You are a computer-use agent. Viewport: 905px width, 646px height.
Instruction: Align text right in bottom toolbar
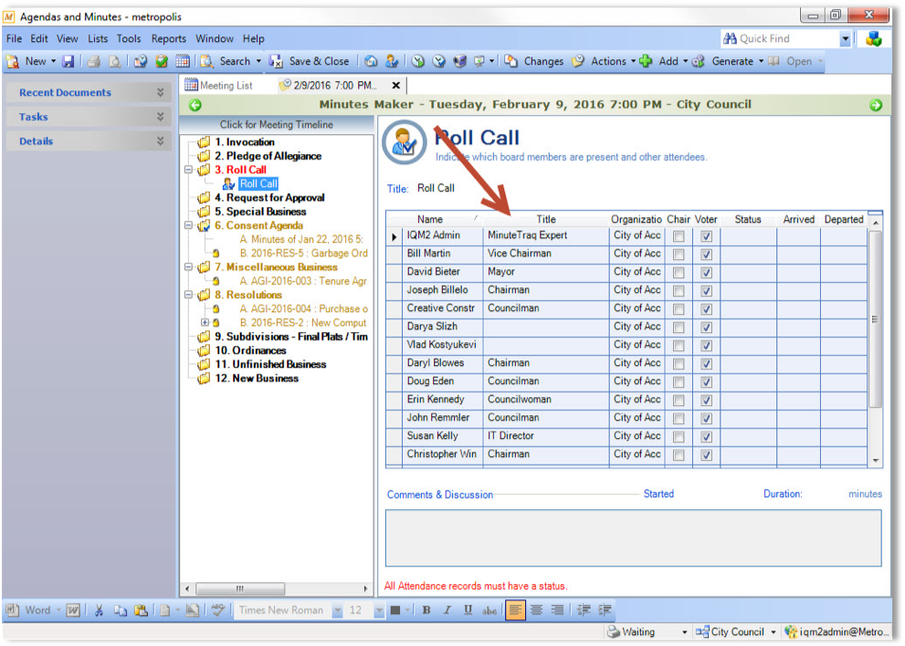click(x=558, y=610)
